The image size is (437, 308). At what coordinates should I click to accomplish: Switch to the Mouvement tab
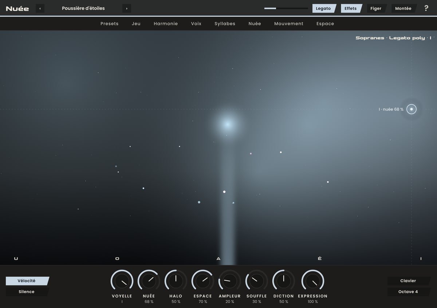[289, 24]
